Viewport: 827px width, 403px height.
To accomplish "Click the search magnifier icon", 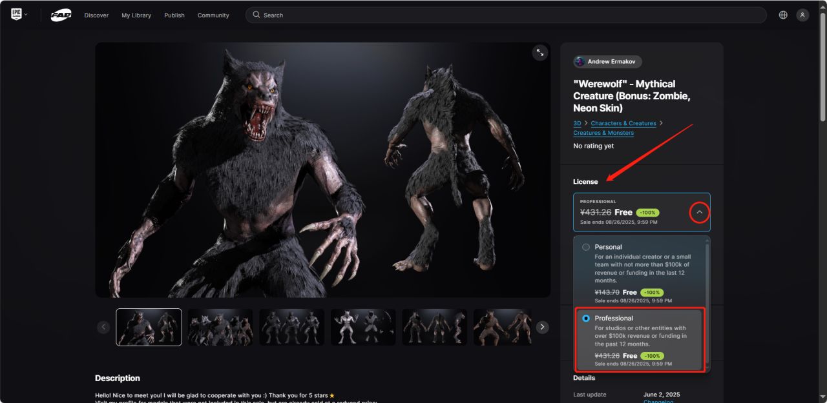I will click(x=256, y=15).
